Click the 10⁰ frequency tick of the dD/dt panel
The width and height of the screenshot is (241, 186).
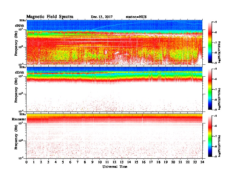pos(21,94)
